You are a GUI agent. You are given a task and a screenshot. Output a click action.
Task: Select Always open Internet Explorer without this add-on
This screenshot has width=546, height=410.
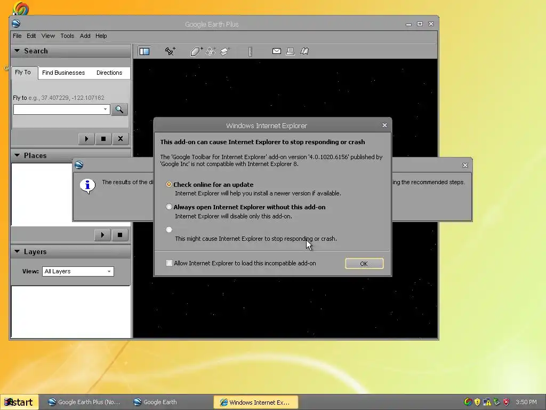169,207
